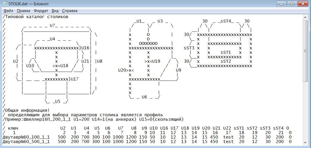Click the vertical scrollbar thumb
This screenshot has height=148, width=311.
pyautogui.click(x=305, y=51)
